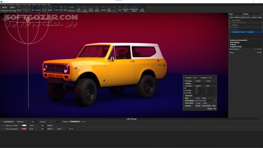263x148 pixels.
Task: Click the Brightness value field
Action: tap(34, 122)
